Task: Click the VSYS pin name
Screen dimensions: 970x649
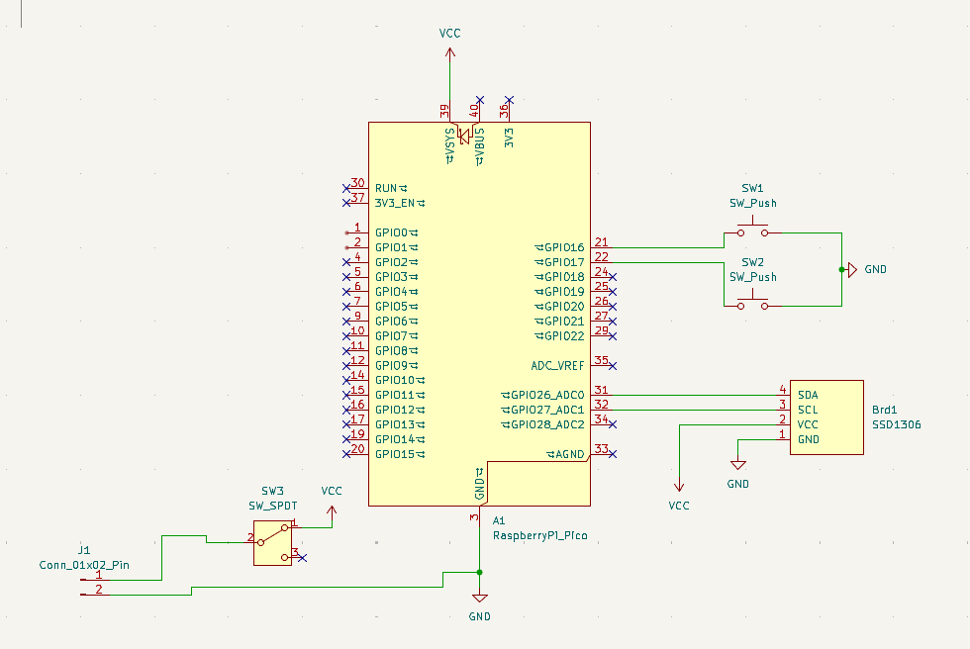Action: 449,146
